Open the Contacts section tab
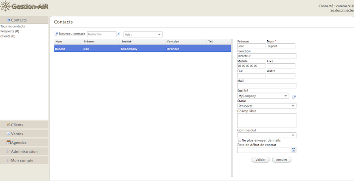 24,20
